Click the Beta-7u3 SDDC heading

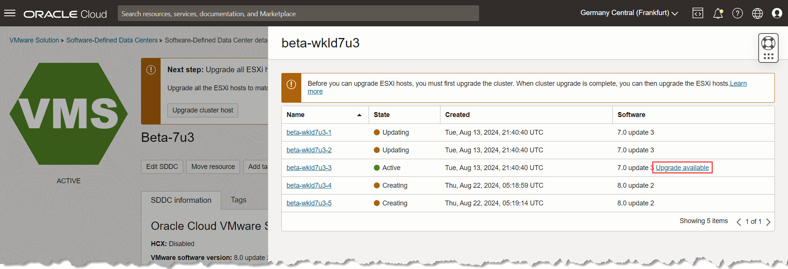pos(168,137)
